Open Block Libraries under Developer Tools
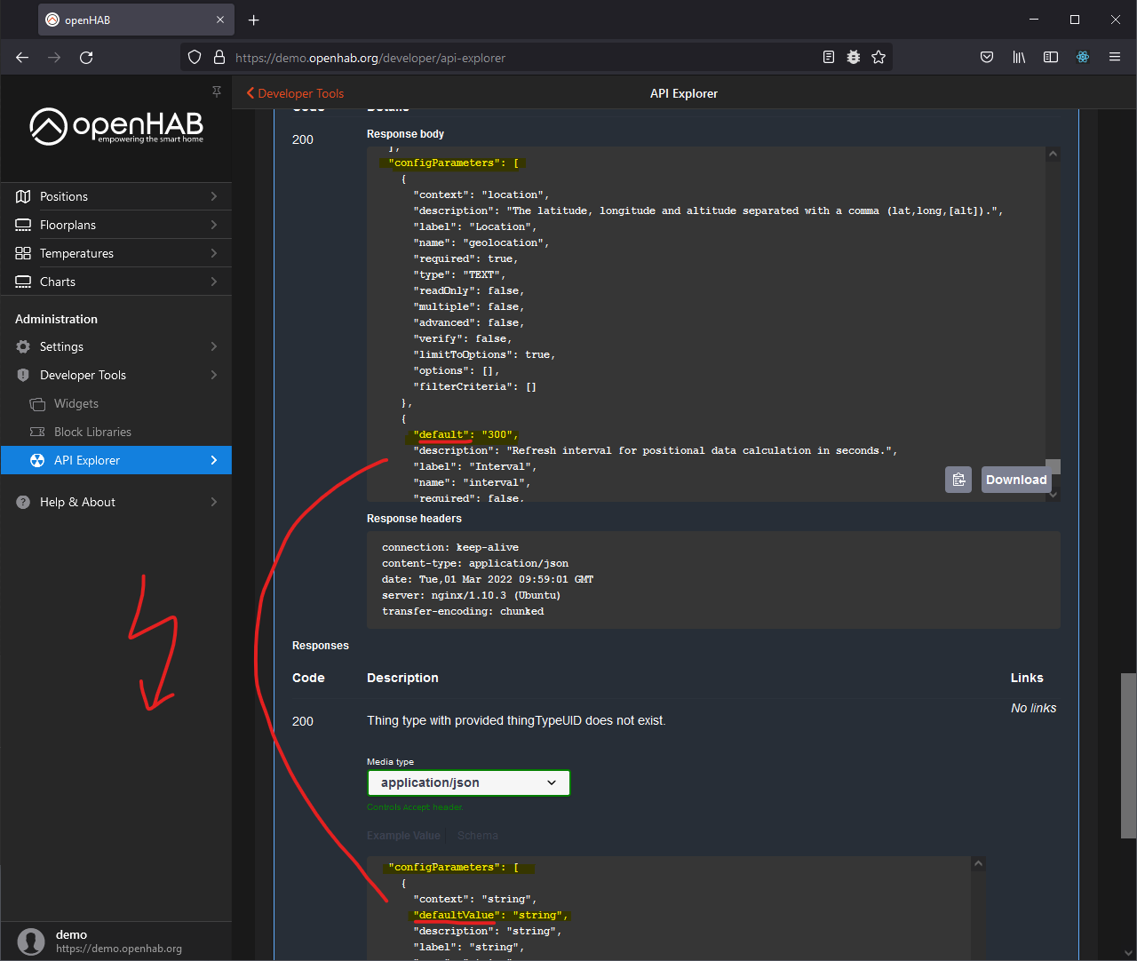Screen dimensions: 1137x961 (x=116, y=432)
